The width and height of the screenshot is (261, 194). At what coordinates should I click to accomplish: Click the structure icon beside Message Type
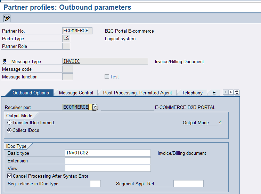click(5, 61)
